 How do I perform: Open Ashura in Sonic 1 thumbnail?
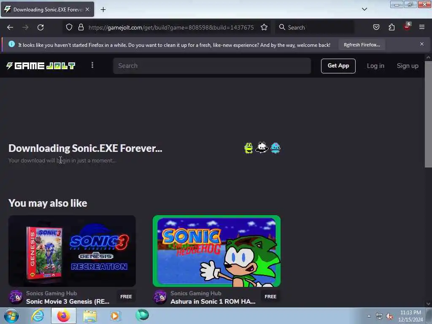click(x=216, y=251)
